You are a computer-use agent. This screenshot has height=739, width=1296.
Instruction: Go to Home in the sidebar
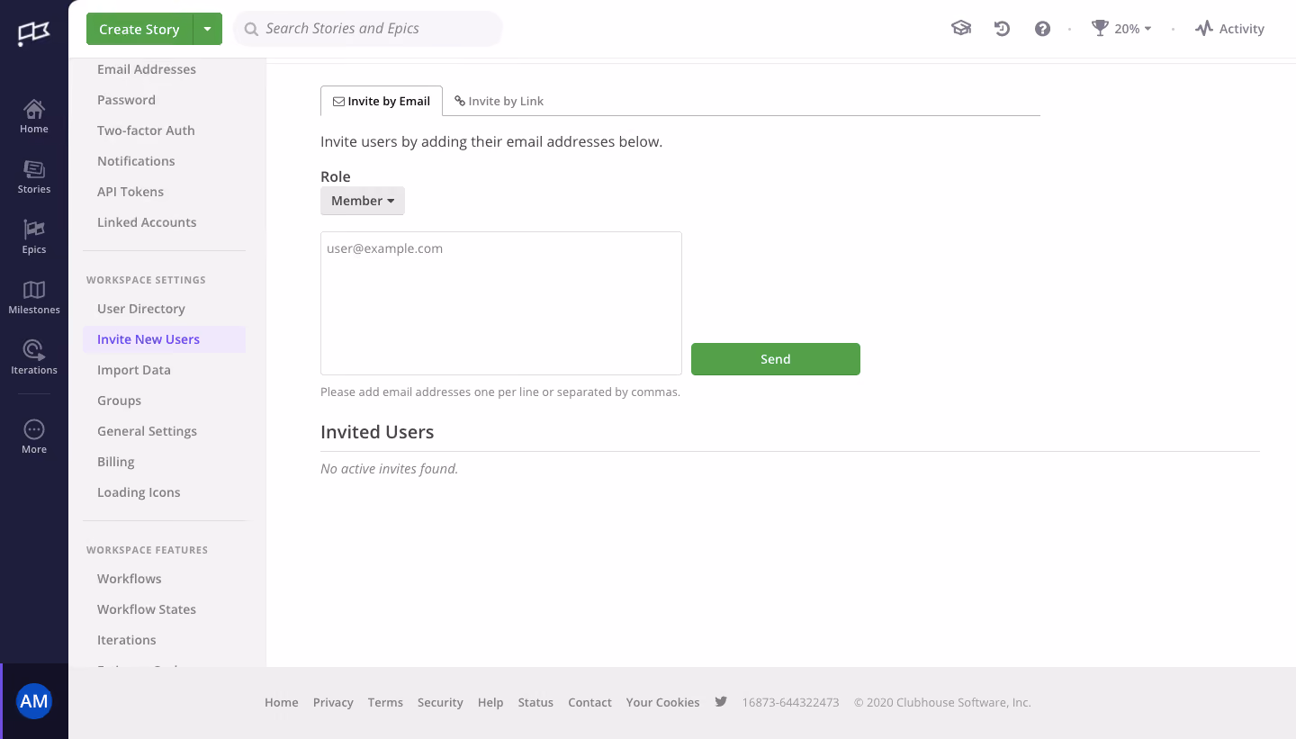tap(34, 117)
